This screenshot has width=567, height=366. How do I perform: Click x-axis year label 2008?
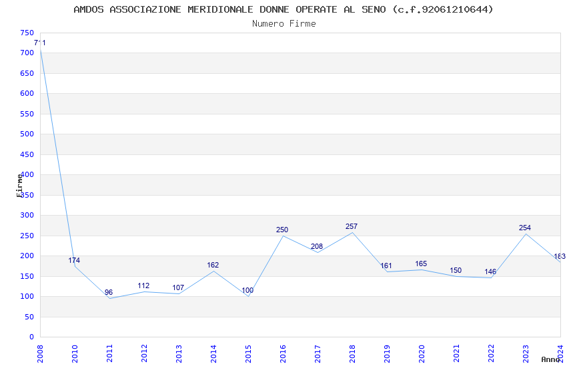(x=40, y=354)
